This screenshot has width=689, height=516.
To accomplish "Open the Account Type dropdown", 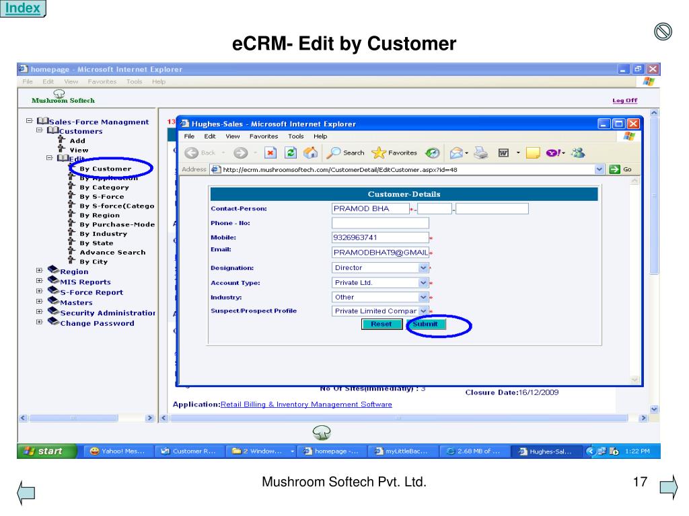I will tap(423, 283).
